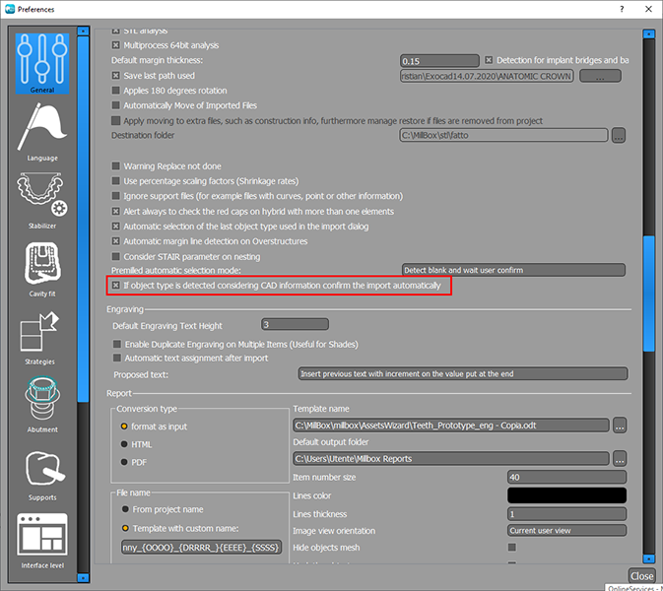The image size is (663, 591).
Task: Open Premilled automatic selection mode dropdown
Action: 513,270
